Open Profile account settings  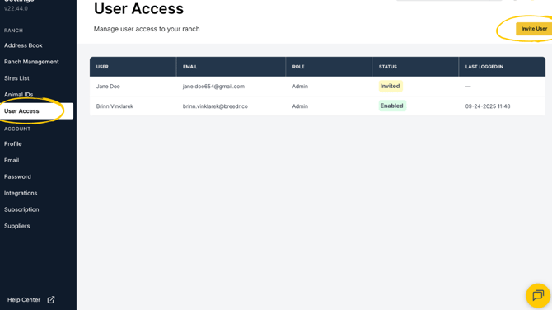tap(13, 143)
